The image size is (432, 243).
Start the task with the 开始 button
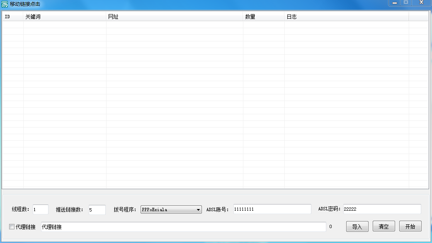click(x=410, y=227)
